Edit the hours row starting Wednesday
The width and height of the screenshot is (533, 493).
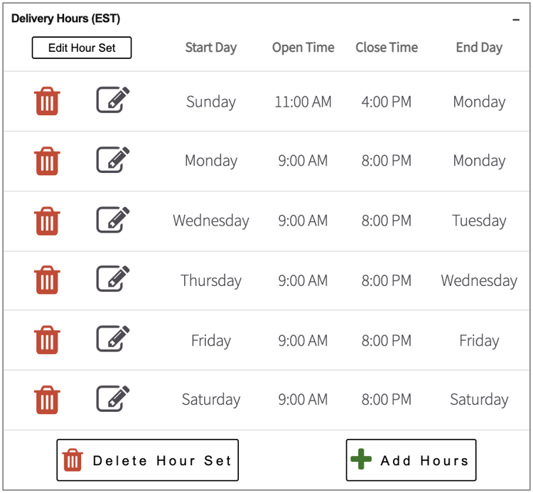pos(113,219)
